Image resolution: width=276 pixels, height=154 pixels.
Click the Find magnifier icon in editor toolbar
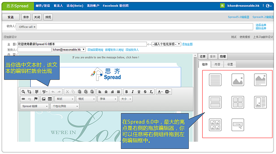click(x=23, y=92)
